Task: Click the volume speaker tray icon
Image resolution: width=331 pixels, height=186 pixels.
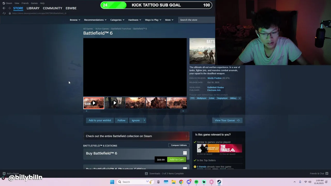Action: [x=310, y=182]
